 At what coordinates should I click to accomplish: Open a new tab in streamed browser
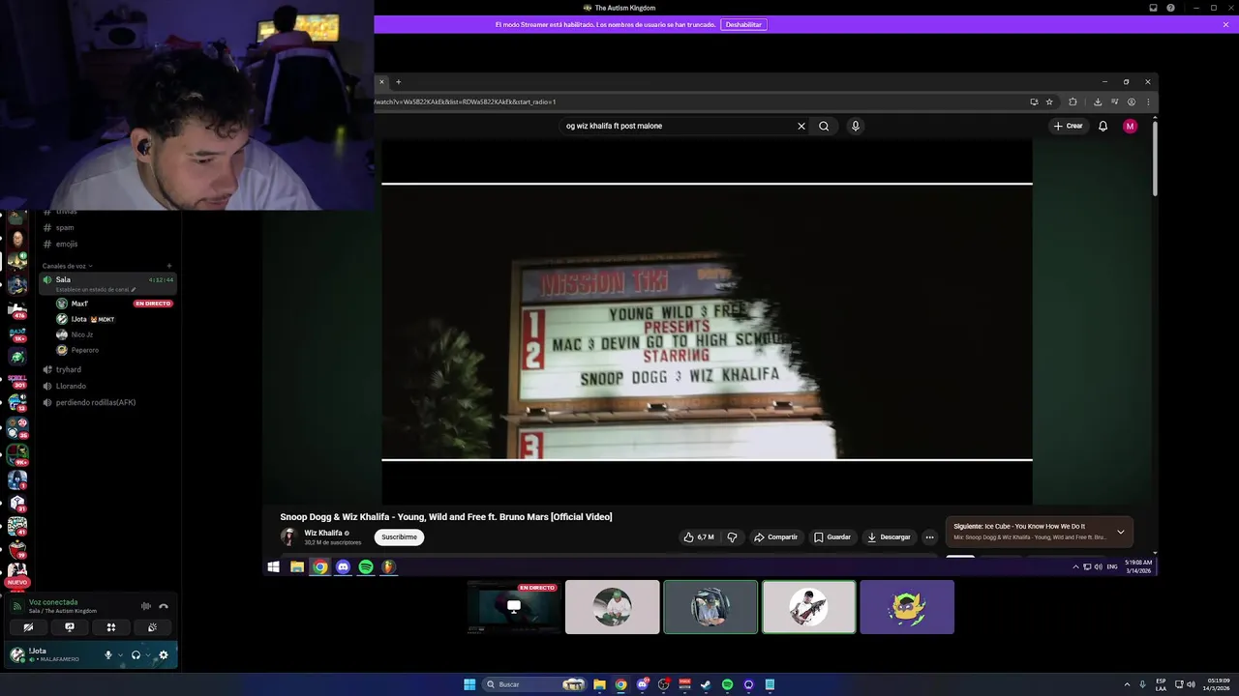pos(398,82)
